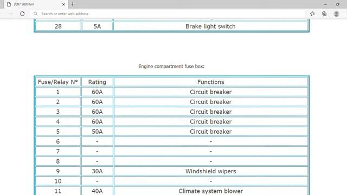Select the 'Engine compartment fuse box:' heading

(171, 66)
